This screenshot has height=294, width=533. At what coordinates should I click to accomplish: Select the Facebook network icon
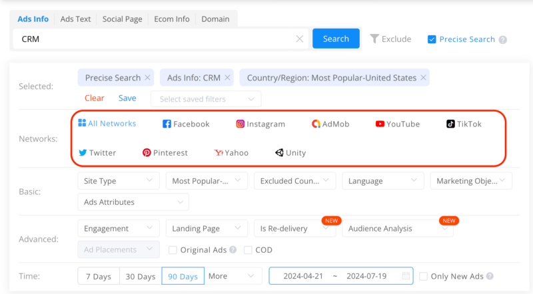point(167,124)
